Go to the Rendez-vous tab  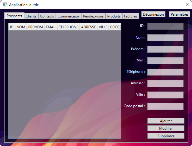[x=93, y=16]
